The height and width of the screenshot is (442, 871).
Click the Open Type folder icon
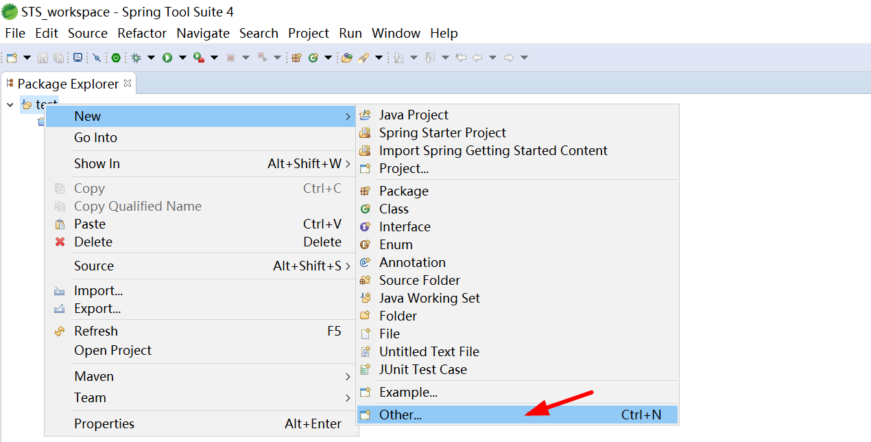347,58
